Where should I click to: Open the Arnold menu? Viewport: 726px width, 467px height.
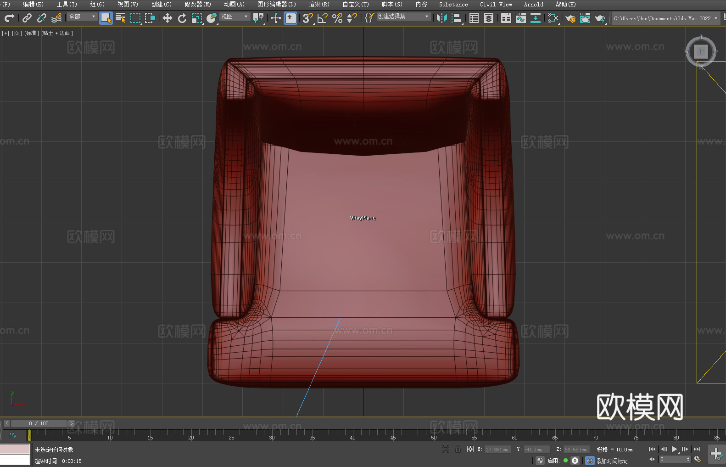(534, 4)
